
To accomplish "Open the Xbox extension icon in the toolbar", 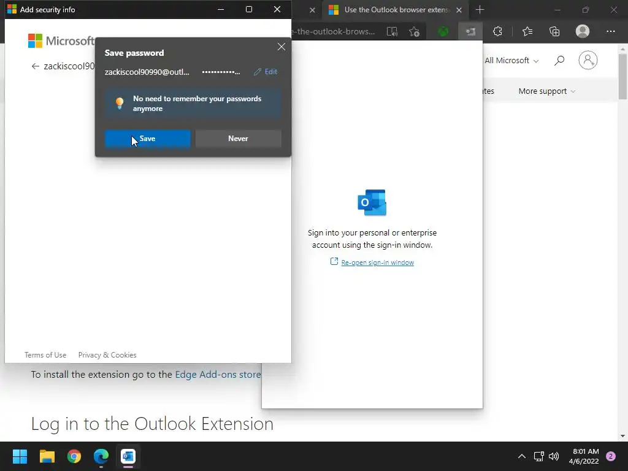I will (443, 31).
